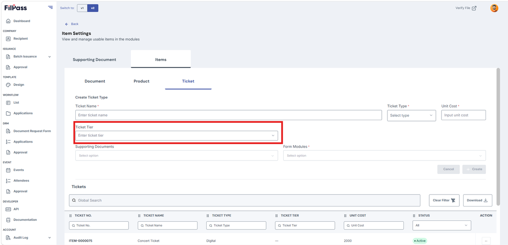
Task: Expand Batch Issuance submenu chevron
Action: [50, 56]
